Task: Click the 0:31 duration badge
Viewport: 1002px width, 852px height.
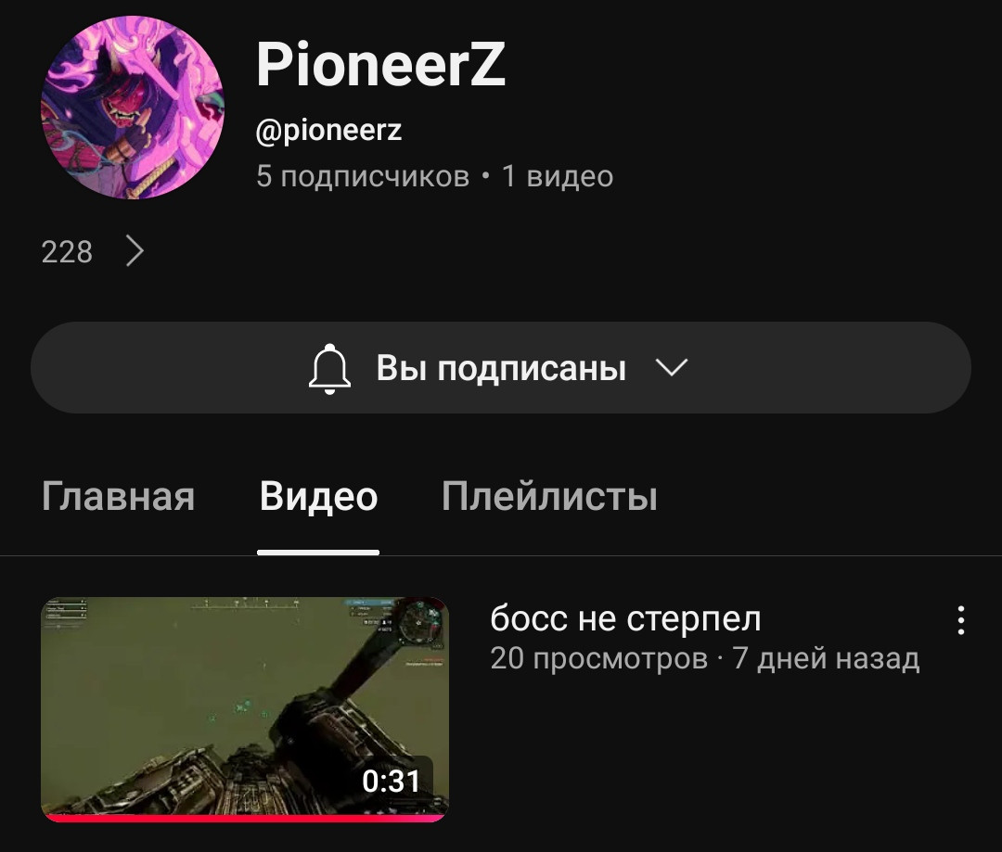Action: pos(392,782)
